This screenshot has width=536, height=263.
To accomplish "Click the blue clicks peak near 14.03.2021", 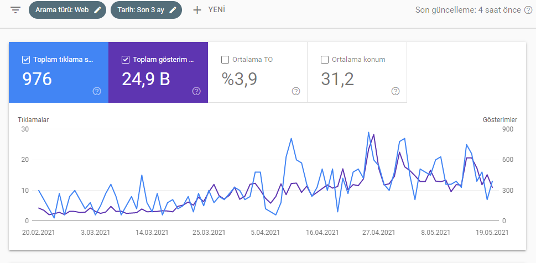I will point(142,175).
